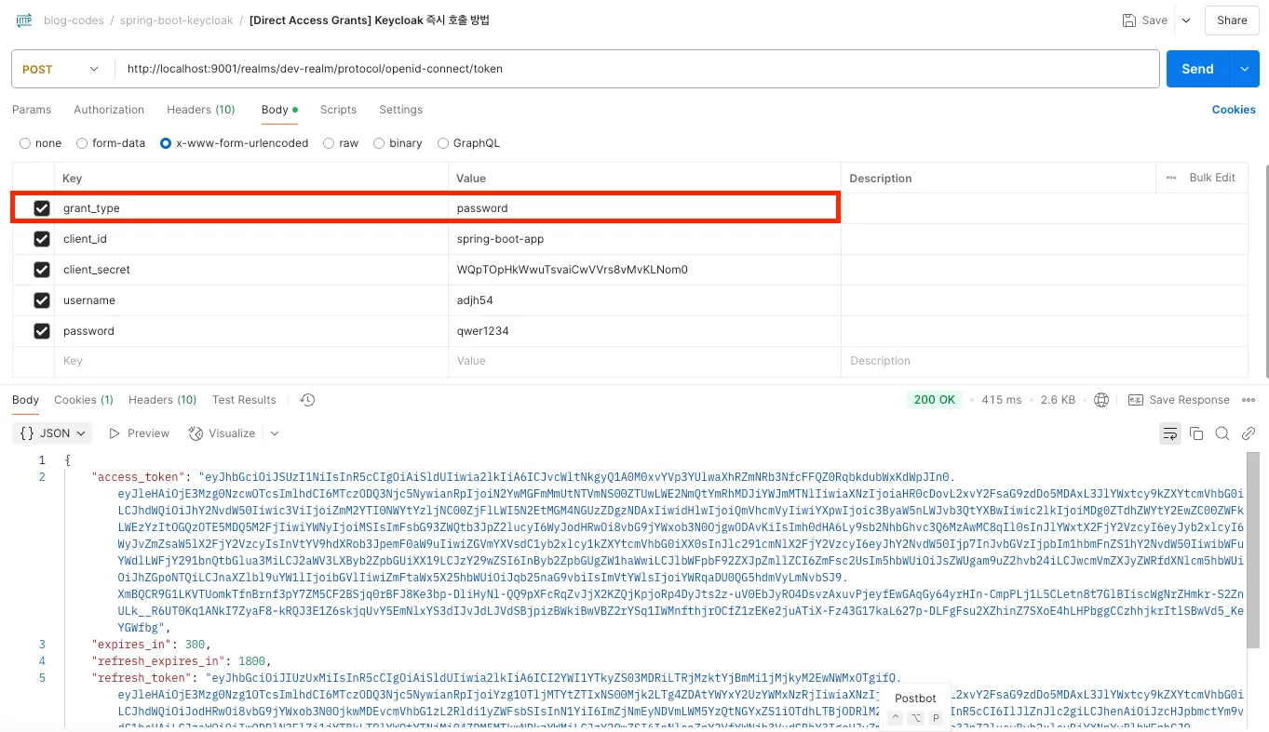The width and height of the screenshot is (1269, 732).
Task: Click the Postbot floating button
Action: [x=915, y=707]
